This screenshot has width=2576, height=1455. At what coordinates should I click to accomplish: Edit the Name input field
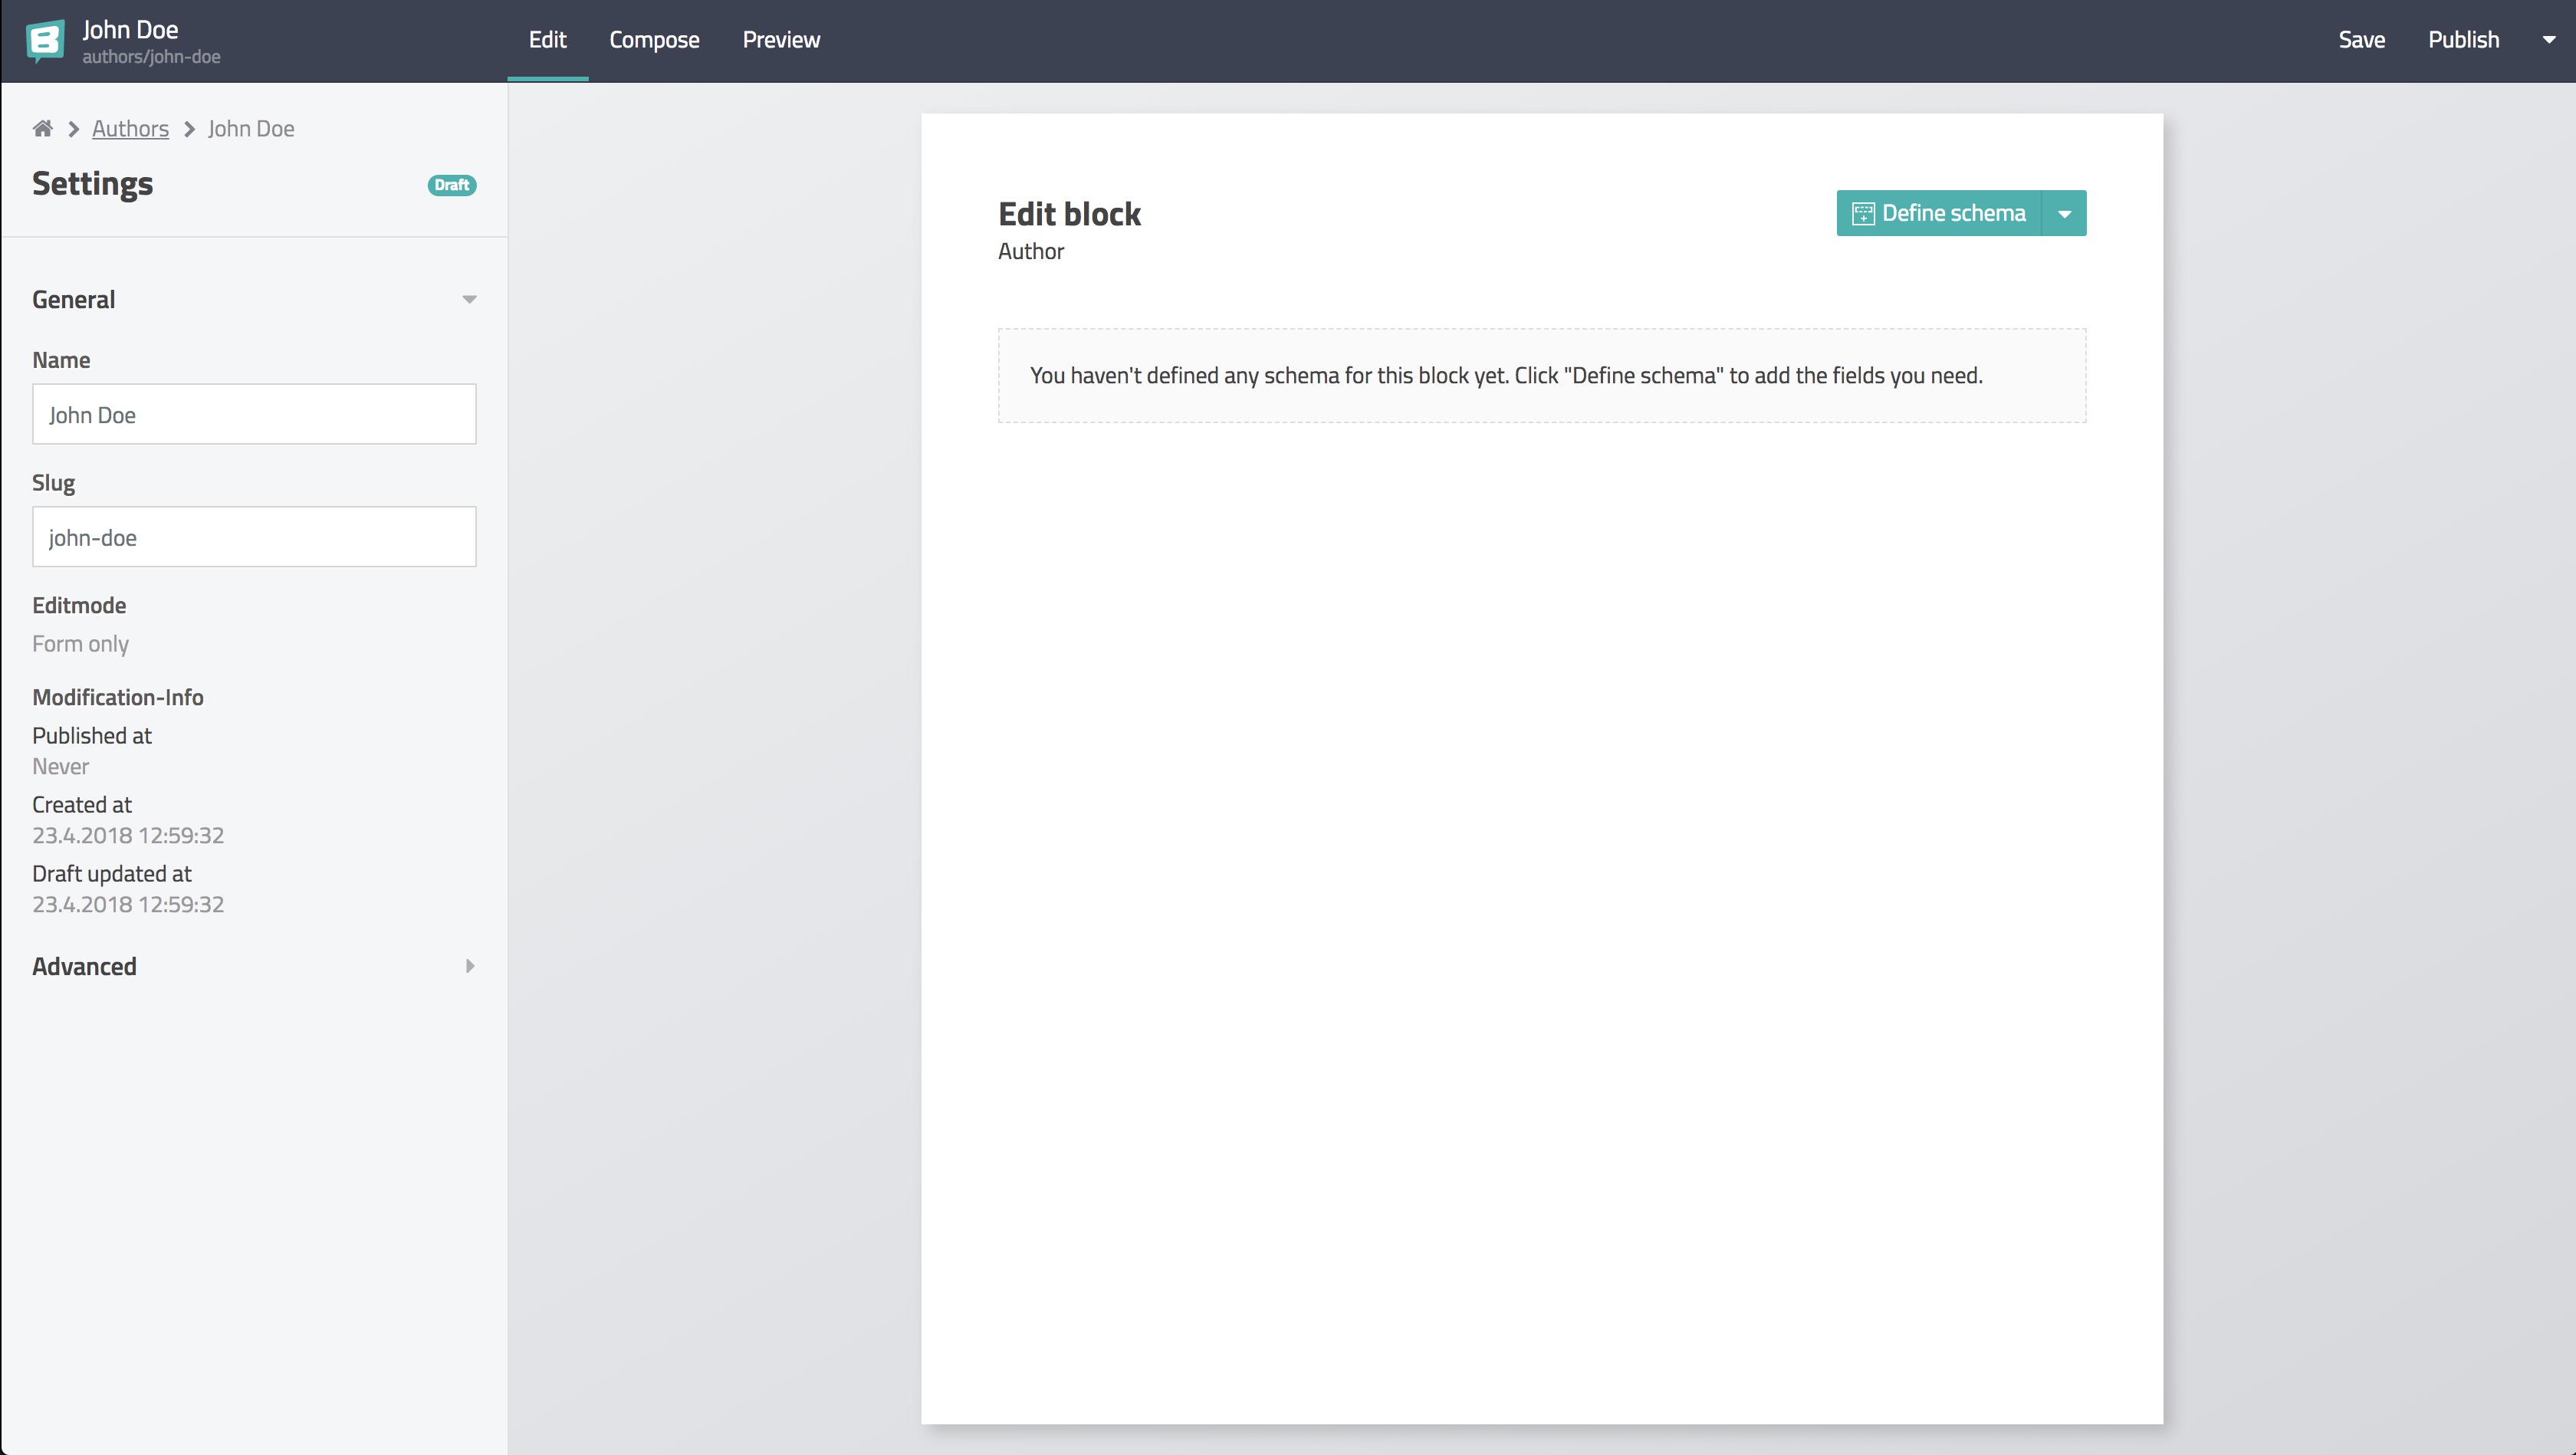(x=253, y=414)
